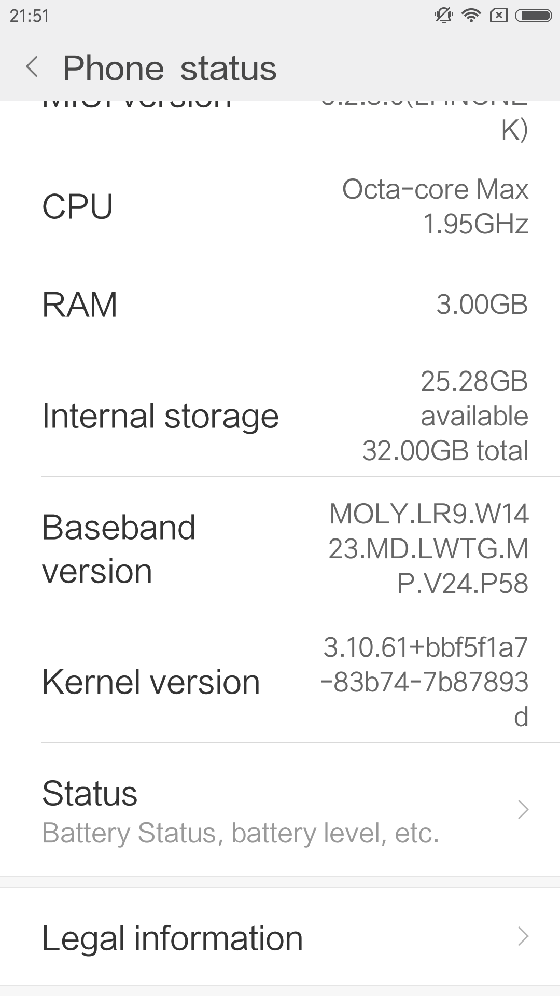Expand the Status chevron arrow

click(523, 809)
